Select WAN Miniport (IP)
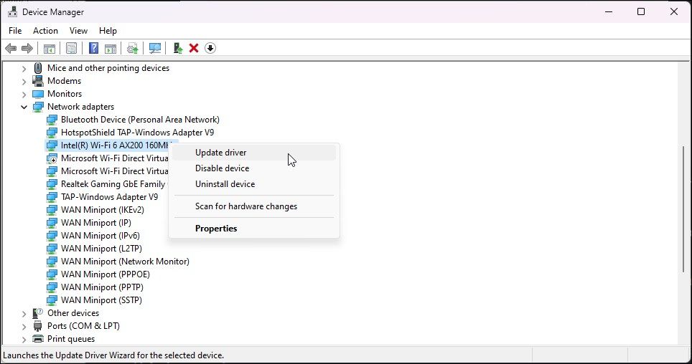This screenshot has height=364, width=692. (95, 223)
